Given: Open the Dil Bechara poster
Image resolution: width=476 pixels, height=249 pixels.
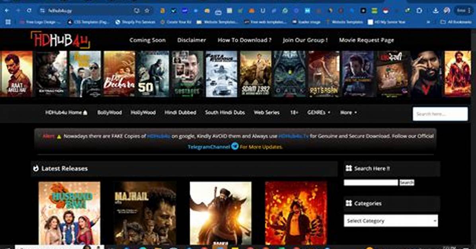Looking at the screenshot, I should (119, 74).
